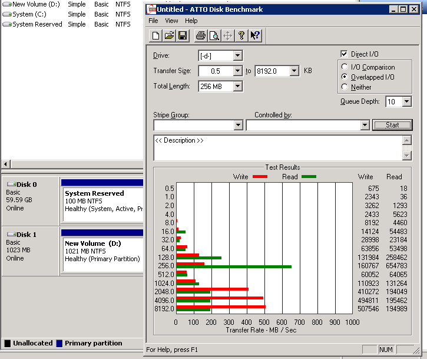
Task: Click the Open file toolbar icon
Action: (169, 36)
